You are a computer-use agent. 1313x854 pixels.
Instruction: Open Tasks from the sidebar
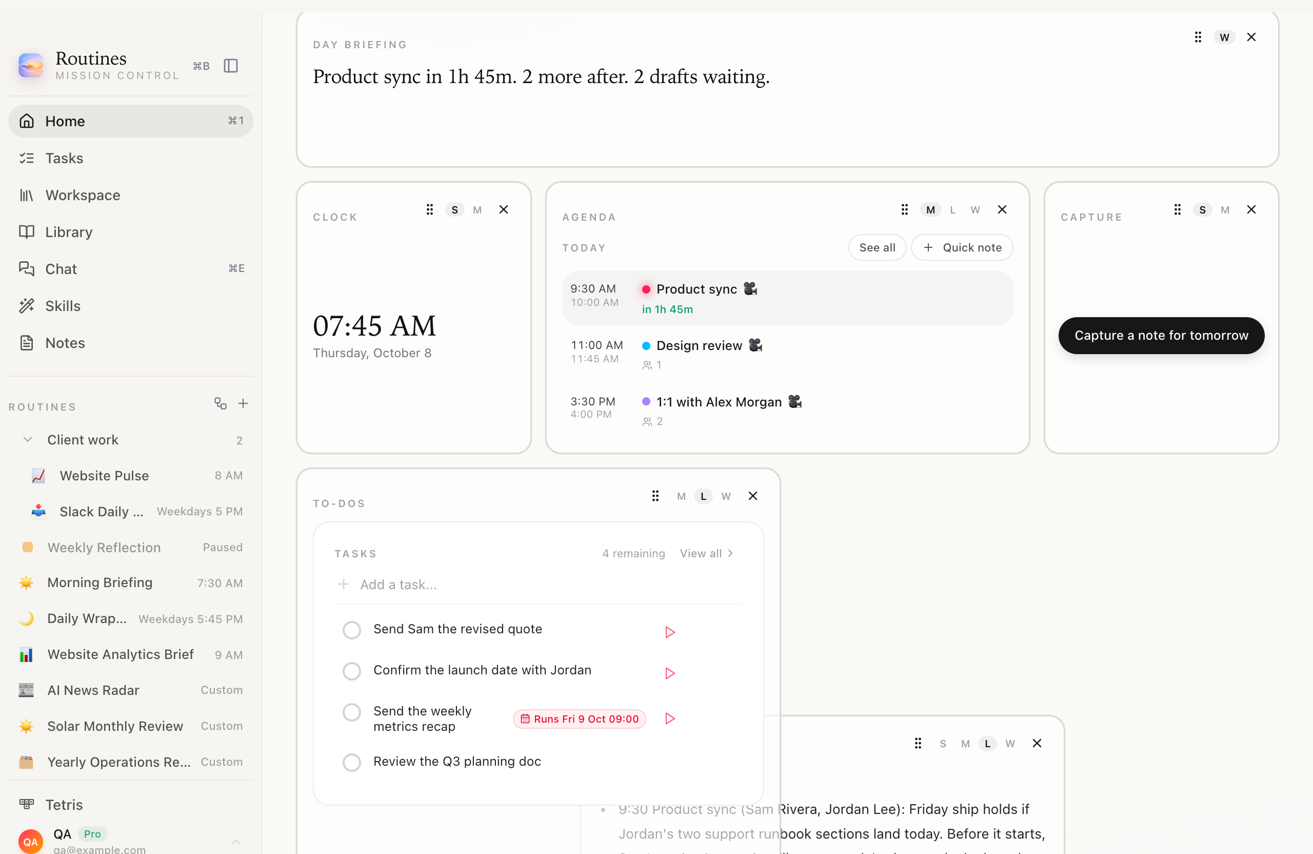131,158
